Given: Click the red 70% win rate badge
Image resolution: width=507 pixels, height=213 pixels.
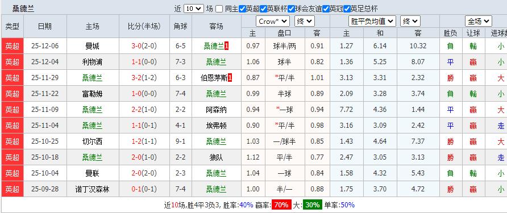Looking at the screenshot, I should click(281, 204).
